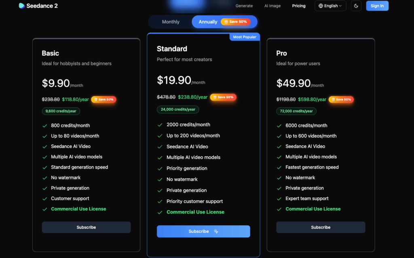Click the globe language icon
414x258 pixels.
[x=321, y=6]
